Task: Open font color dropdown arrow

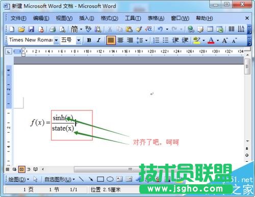Action: pyautogui.click(x=218, y=40)
